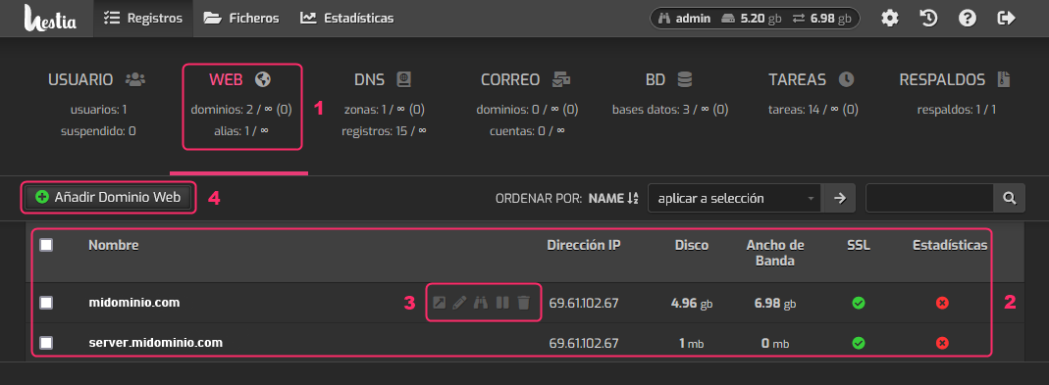The image size is (1049, 385).
Task: Log out using the exit icon
Action: tap(1006, 19)
